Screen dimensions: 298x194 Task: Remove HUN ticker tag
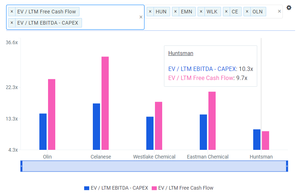click(x=150, y=12)
